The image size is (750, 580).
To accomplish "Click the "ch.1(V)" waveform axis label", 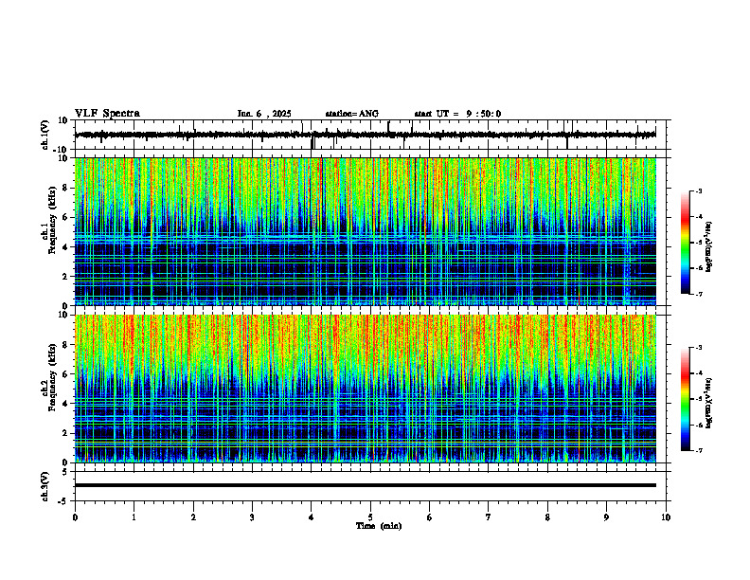I will pos(45,135).
